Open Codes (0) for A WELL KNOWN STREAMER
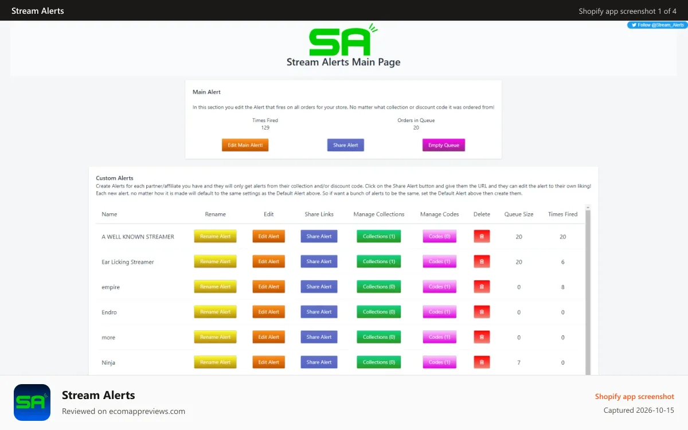The height and width of the screenshot is (430, 688). click(x=440, y=236)
